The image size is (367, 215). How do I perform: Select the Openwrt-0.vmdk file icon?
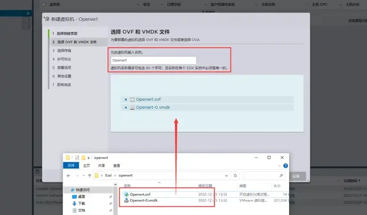pos(126,200)
